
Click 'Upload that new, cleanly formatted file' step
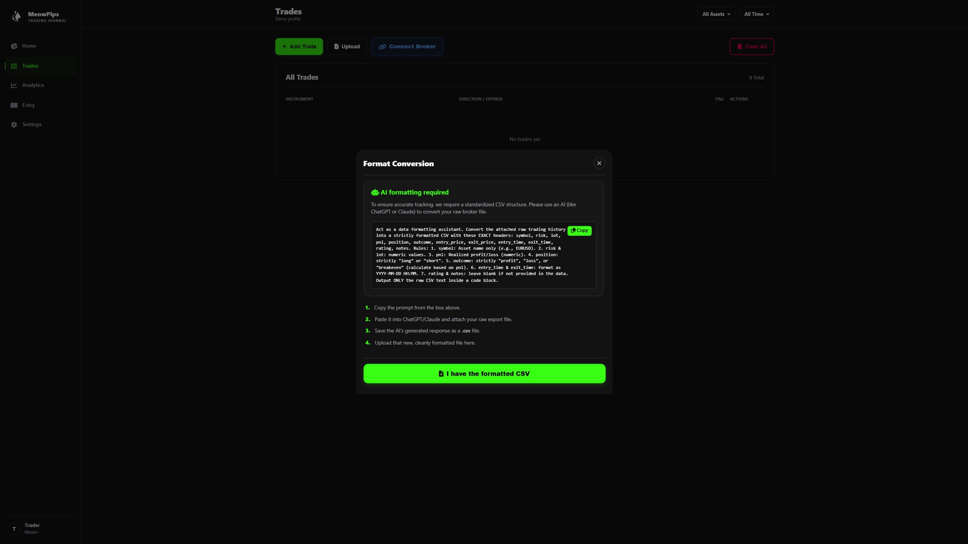[x=425, y=343]
